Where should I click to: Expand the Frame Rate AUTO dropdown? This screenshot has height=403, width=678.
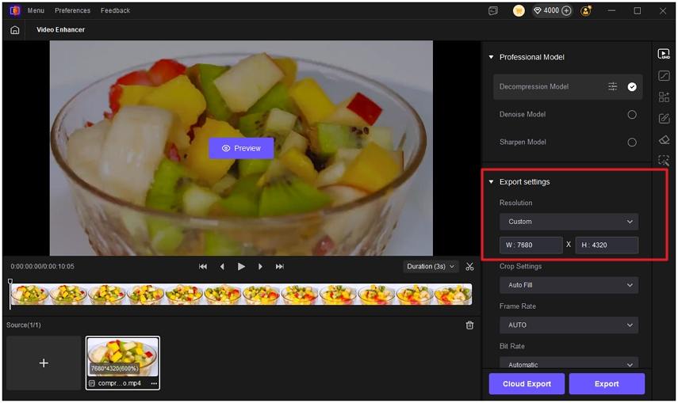(569, 325)
